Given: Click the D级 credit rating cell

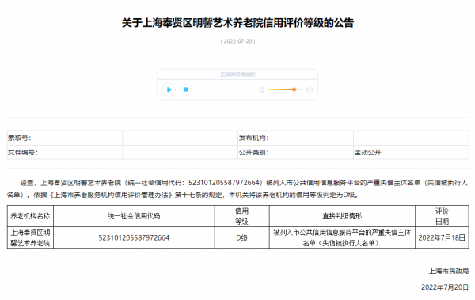Looking at the screenshot, I should [x=241, y=237].
